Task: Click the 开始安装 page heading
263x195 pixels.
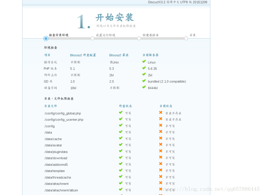Action: (115, 17)
